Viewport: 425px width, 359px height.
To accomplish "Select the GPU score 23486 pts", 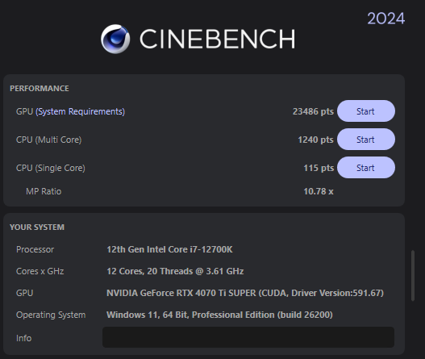I will (x=313, y=111).
